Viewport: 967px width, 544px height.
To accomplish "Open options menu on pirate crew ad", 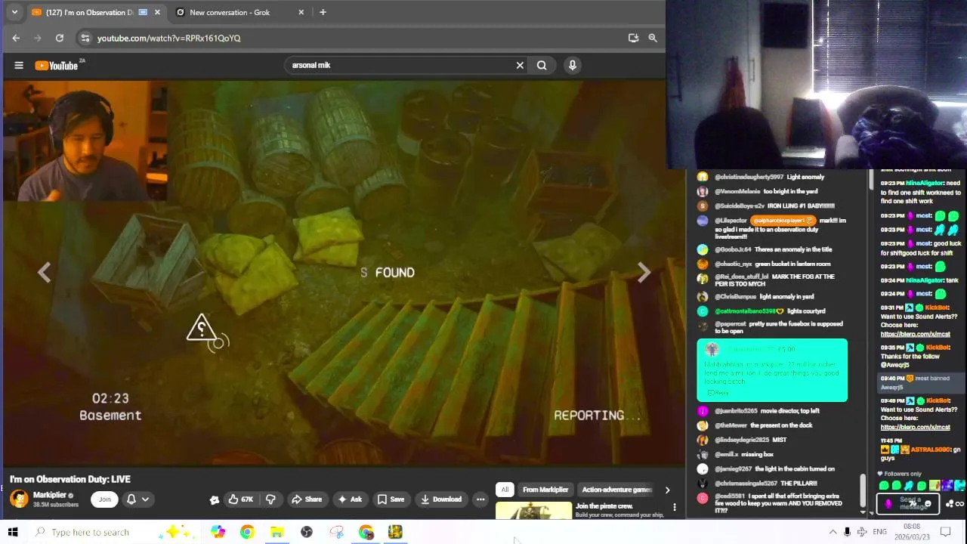I will tap(675, 507).
